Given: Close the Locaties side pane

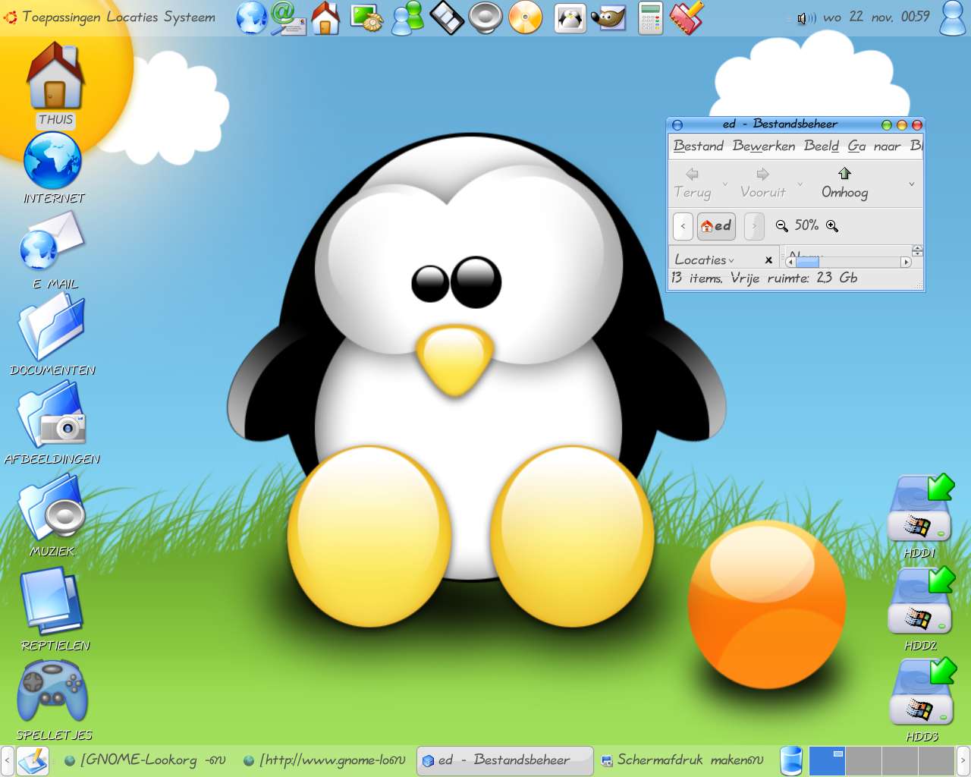Looking at the screenshot, I should (x=768, y=260).
